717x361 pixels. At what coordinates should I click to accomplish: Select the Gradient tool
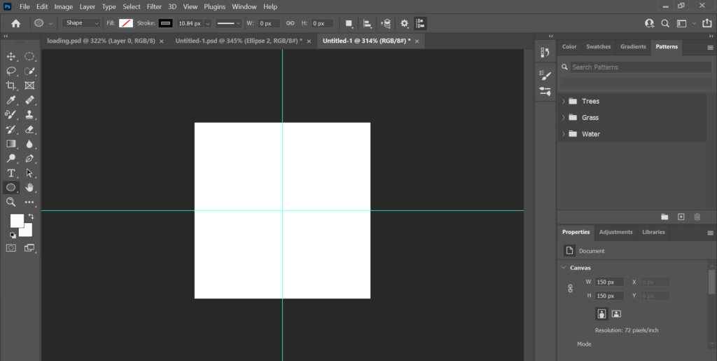(x=11, y=144)
